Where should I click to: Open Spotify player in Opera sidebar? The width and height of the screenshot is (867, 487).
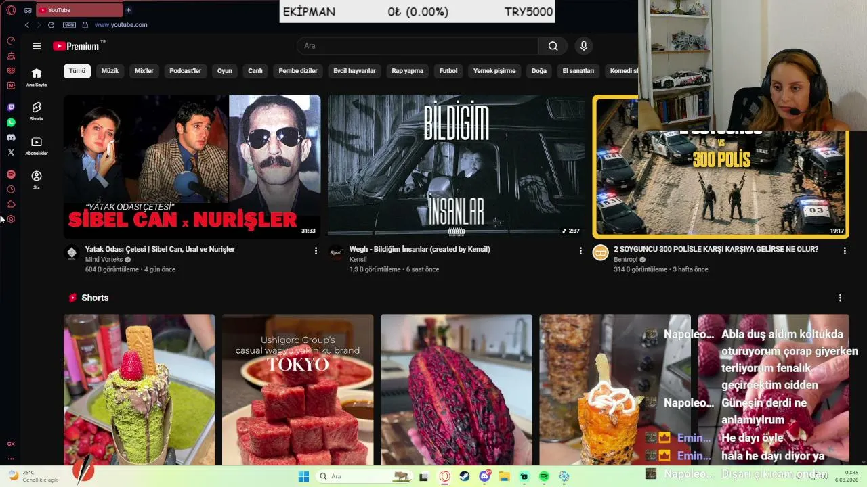point(11,175)
